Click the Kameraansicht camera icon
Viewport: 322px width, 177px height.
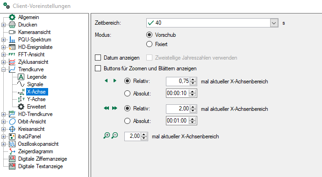point(12,32)
